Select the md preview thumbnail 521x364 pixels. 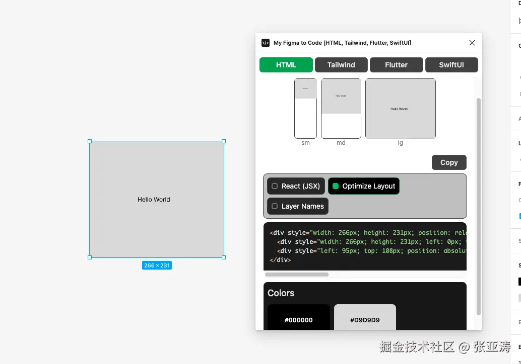tap(341, 109)
